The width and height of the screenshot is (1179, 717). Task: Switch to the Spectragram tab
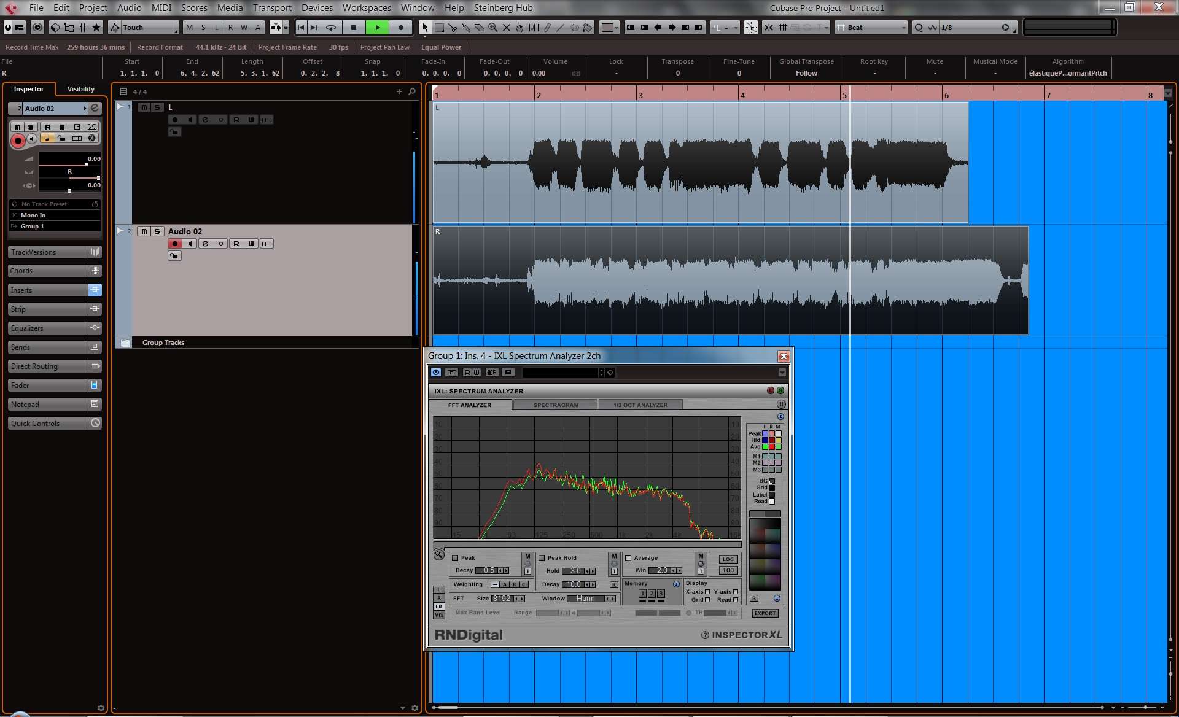tap(555, 405)
